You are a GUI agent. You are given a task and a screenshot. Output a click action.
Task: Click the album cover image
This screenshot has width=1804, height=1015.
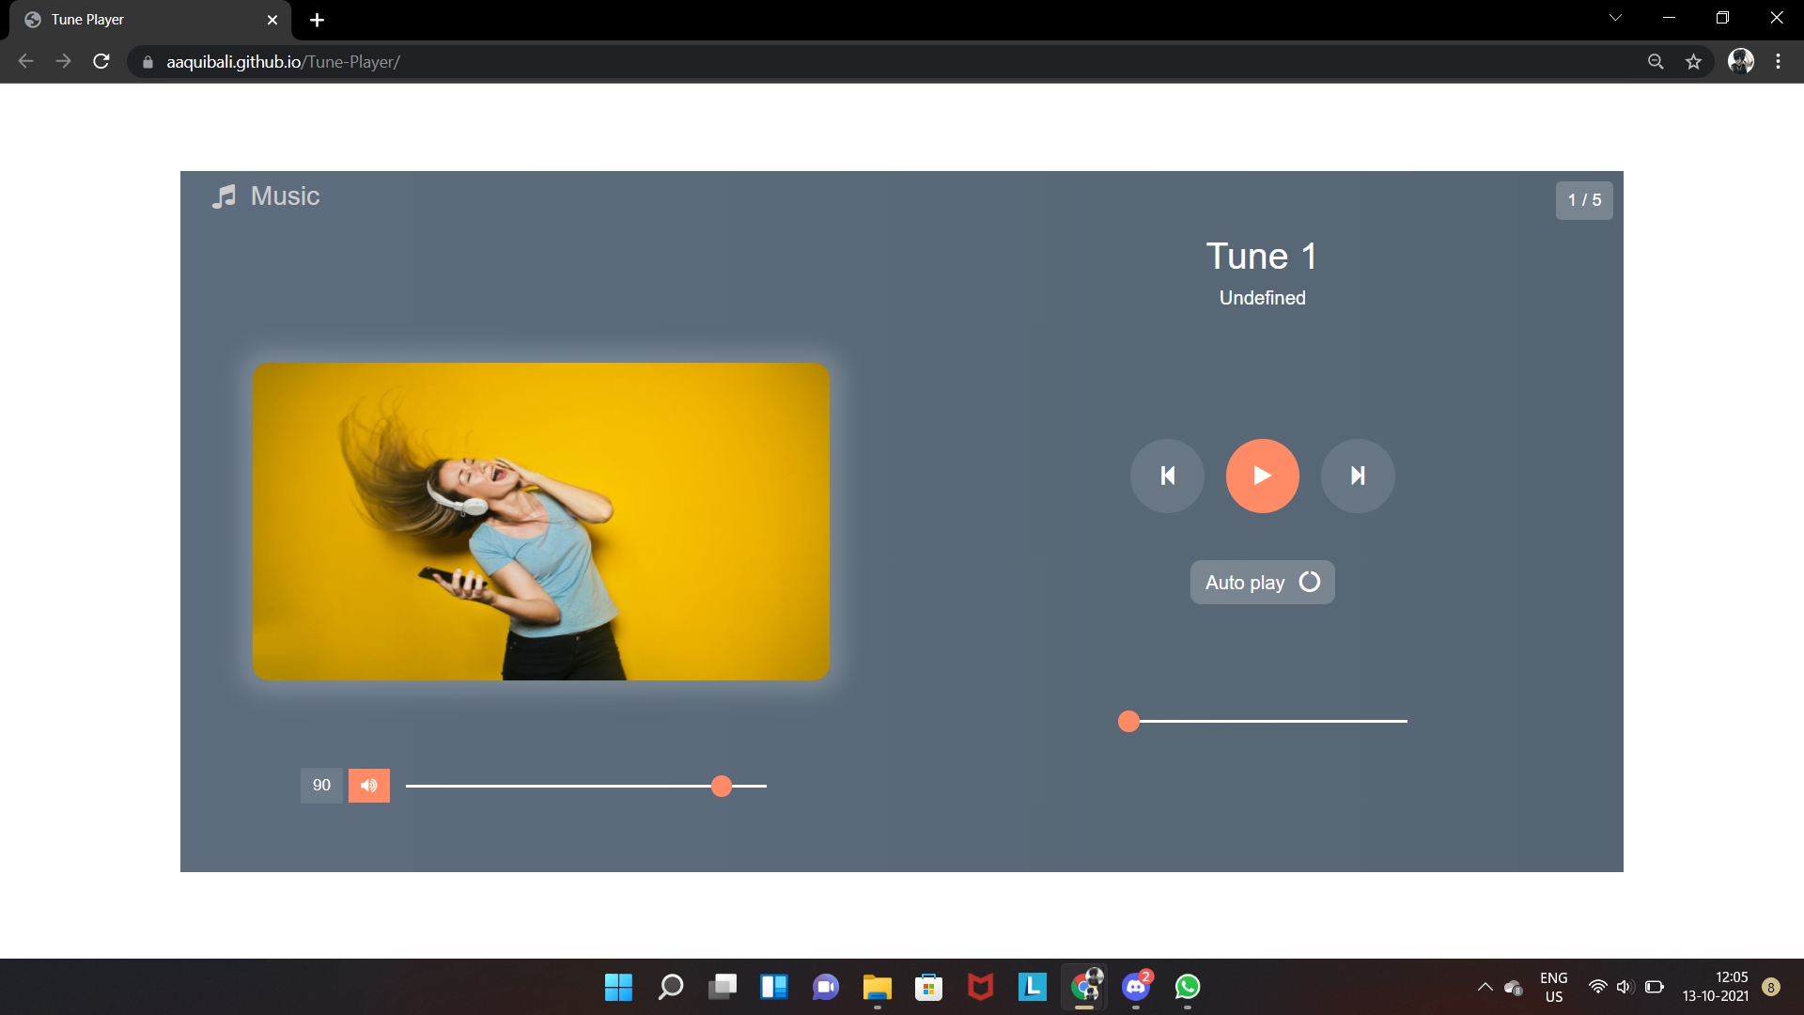tap(541, 522)
